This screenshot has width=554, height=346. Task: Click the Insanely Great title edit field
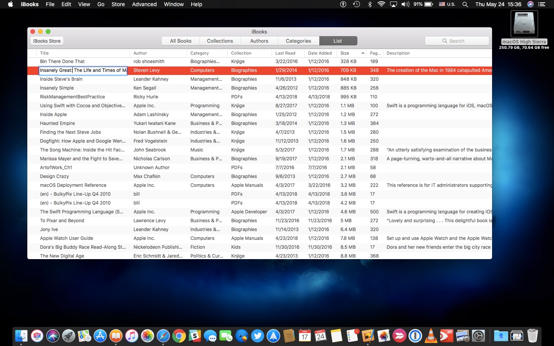coord(83,70)
